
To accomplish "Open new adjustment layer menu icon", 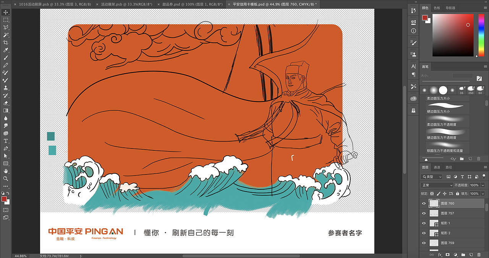I will [455, 255].
